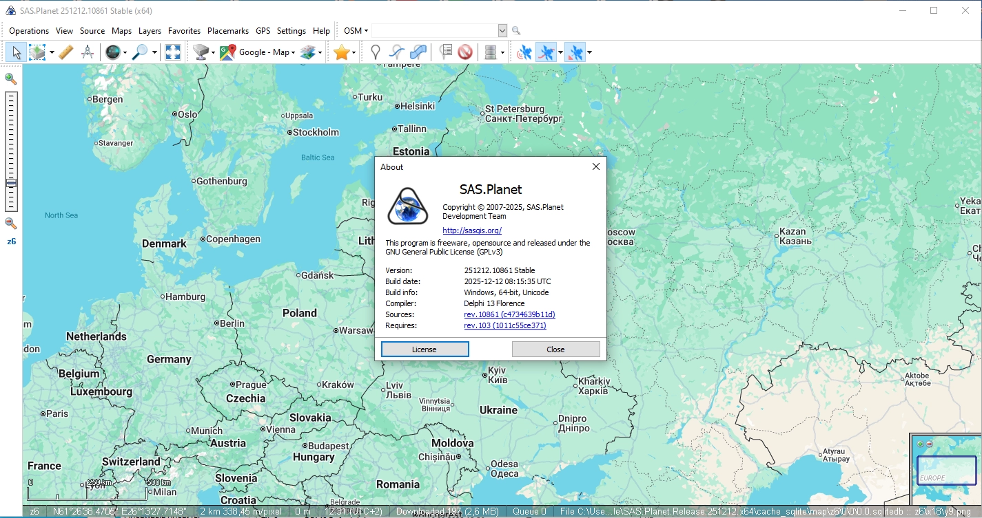Activate the selection manager tool
982x518 pixels.
(x=37, y=52)
